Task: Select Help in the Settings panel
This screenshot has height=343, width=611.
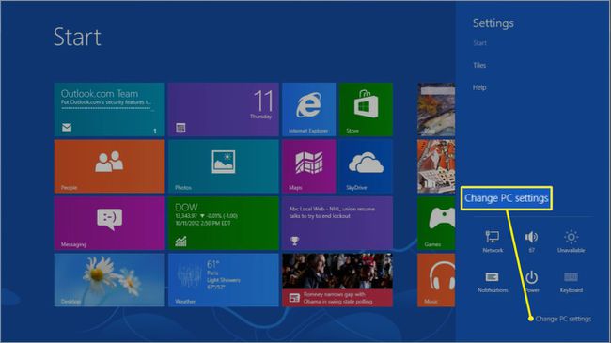Action: pyautogui.click(x=479, y=87)
